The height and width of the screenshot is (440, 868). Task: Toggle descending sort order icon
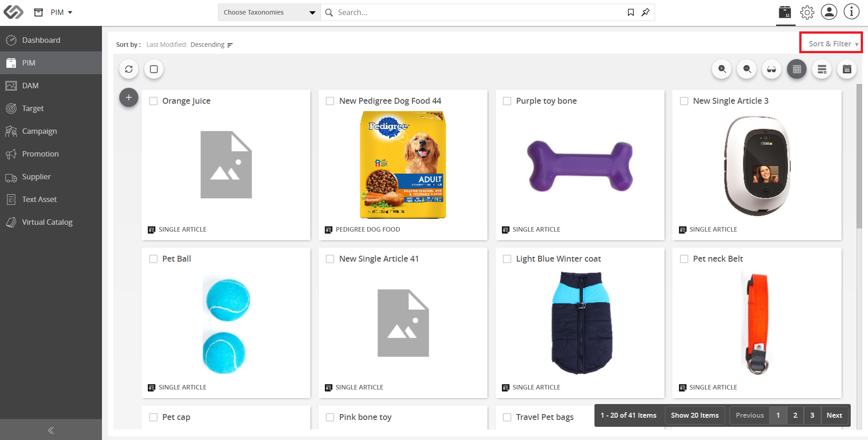coord(230,45)
